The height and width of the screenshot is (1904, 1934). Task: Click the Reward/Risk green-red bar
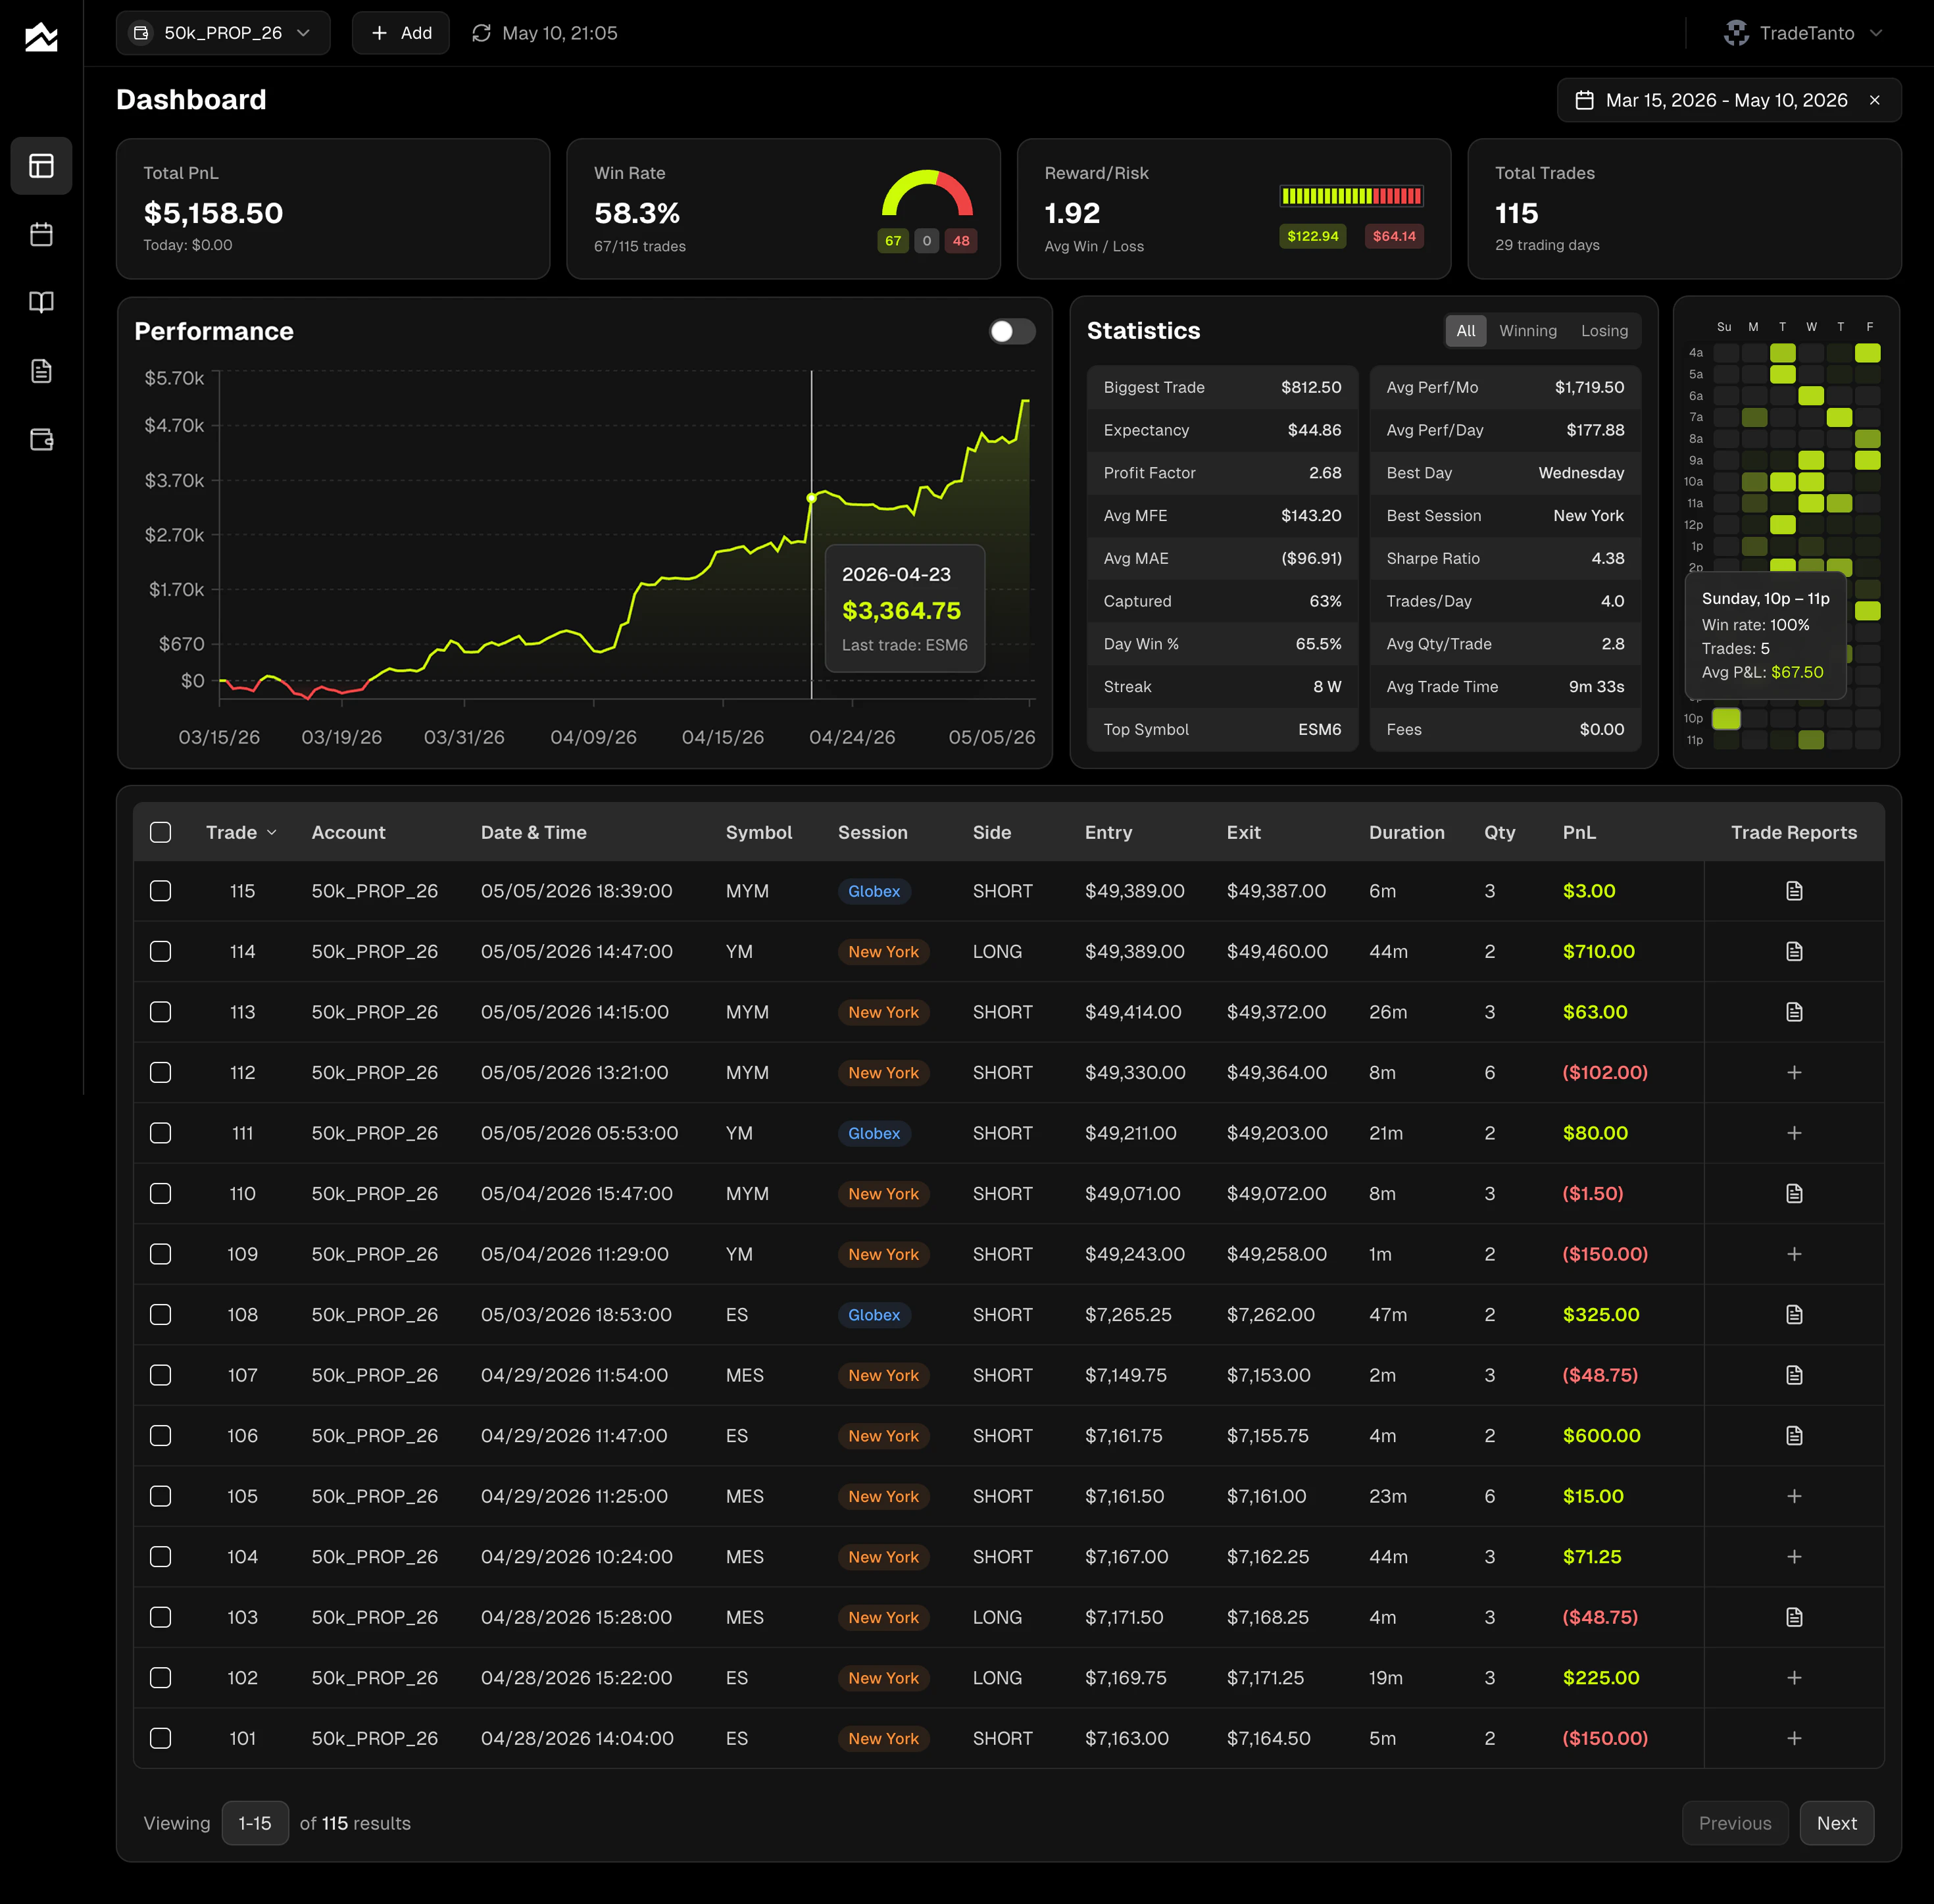coord(1351,196)
